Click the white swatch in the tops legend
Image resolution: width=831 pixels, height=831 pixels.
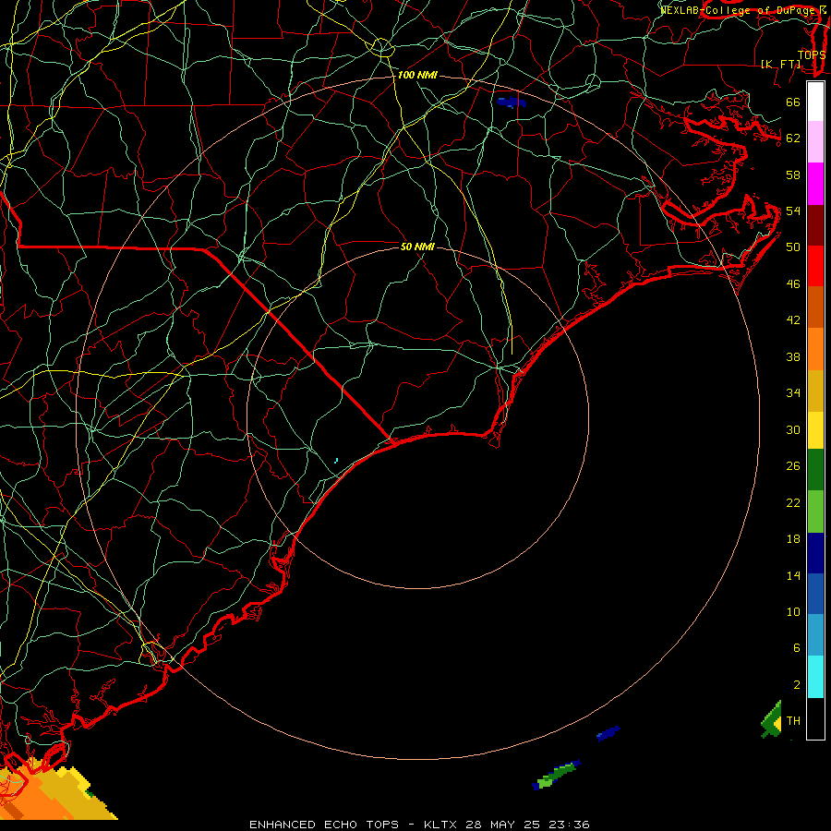click(815, 102)
